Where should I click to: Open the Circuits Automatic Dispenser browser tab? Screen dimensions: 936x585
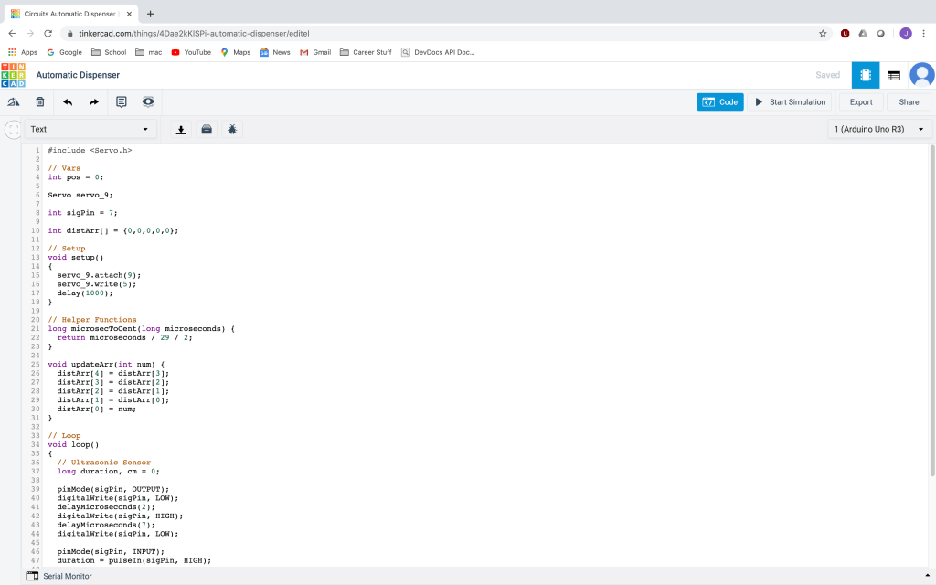click(66, 14)
